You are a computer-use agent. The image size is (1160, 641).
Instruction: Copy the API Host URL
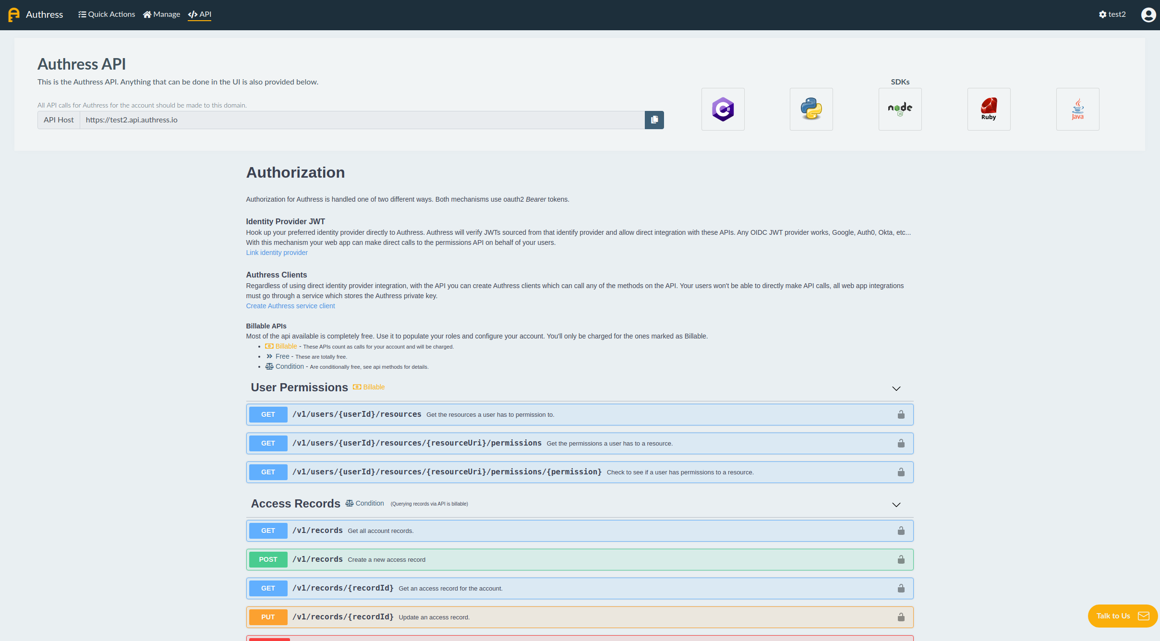tap(654, 120)
